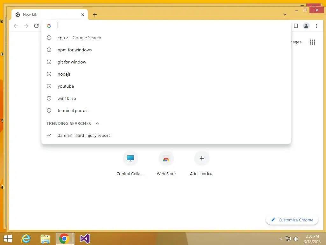
Task: Click Customize Chrome button
Action: [x=292, y=220]
